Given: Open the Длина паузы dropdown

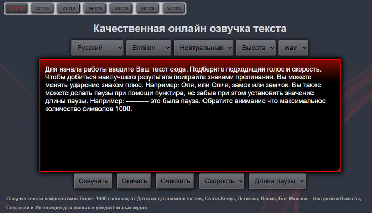Looking at the screenshot, I should pos(277,181).
